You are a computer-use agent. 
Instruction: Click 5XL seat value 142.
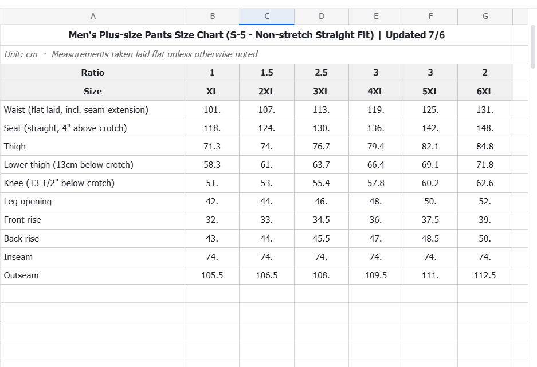430,128
